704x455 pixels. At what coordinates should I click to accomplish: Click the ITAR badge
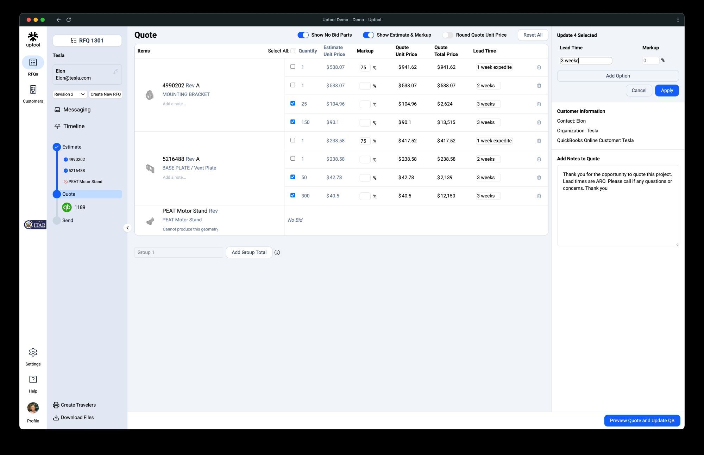[35, 225]
